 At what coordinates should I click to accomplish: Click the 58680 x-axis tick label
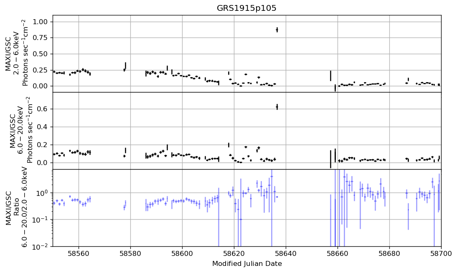pos(390,253)
